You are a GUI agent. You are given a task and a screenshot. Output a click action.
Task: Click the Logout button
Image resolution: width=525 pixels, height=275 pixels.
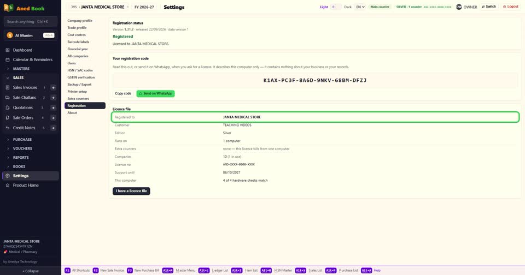pos(511,7)
